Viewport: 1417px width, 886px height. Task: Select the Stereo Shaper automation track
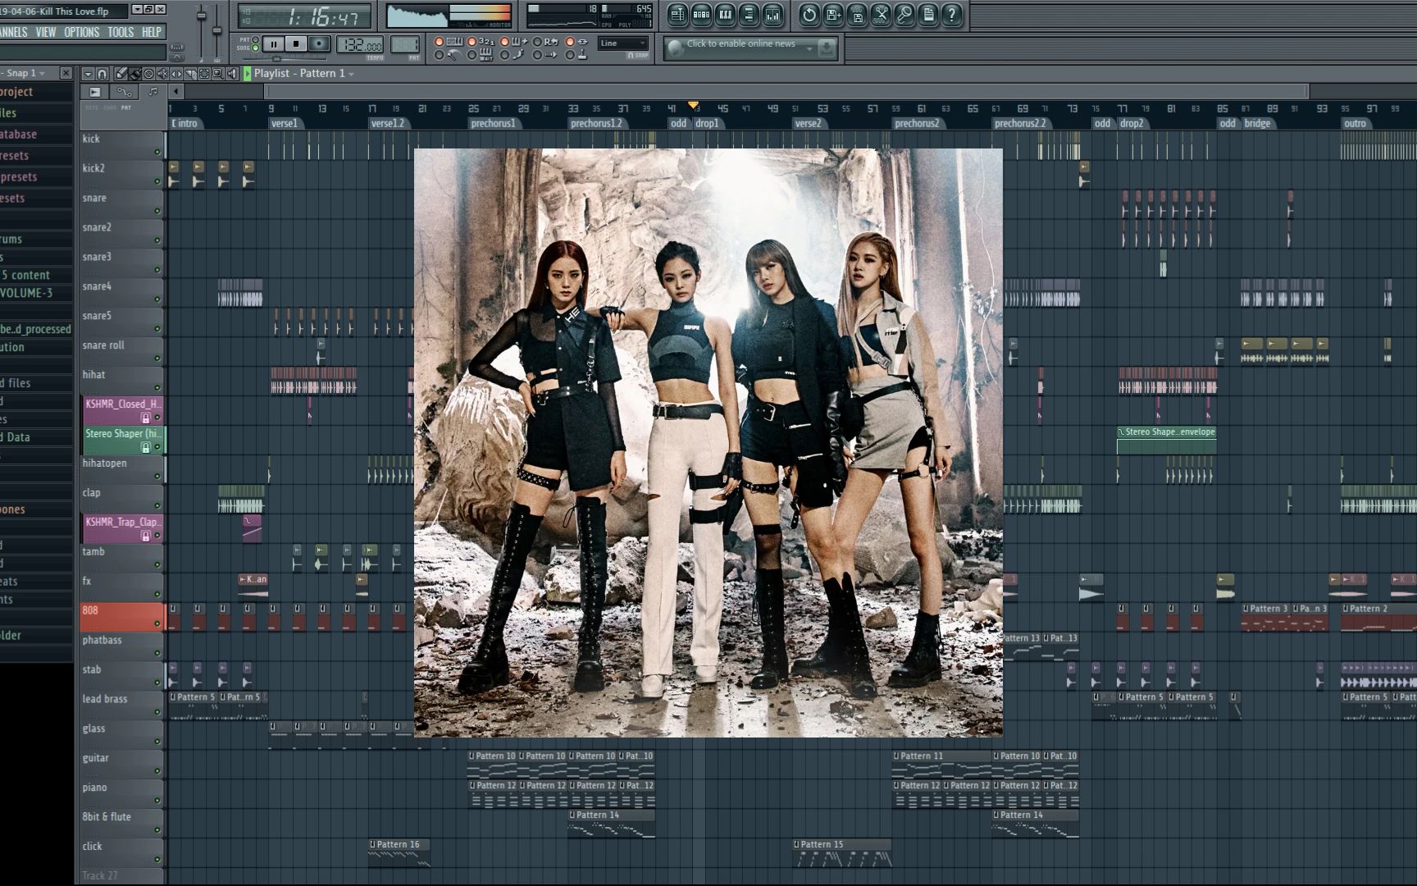123,441
